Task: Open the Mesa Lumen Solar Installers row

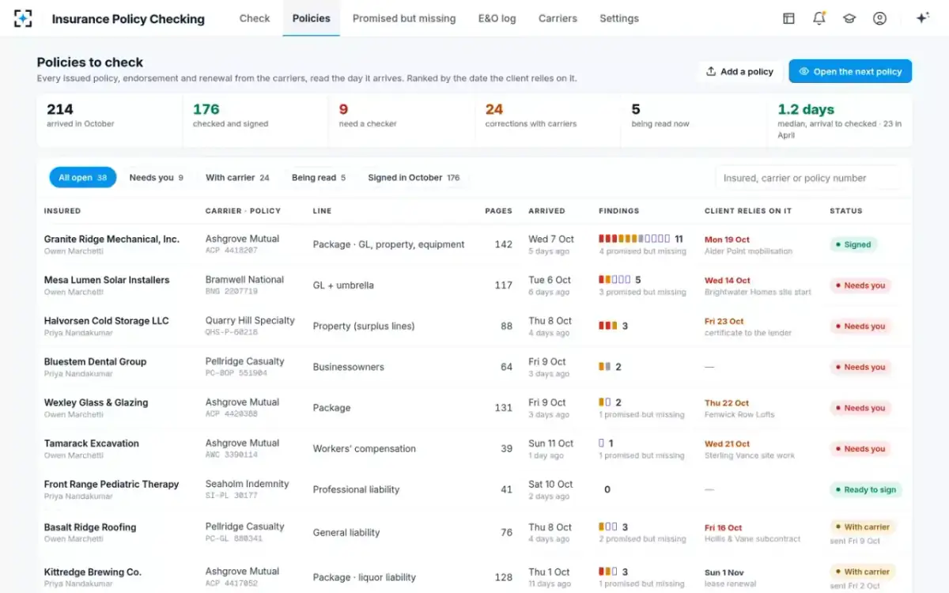Action: [475, 285]
